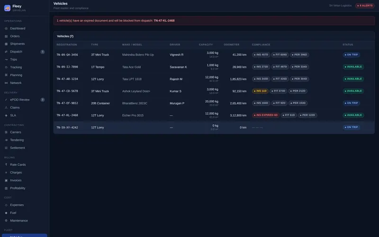Open the Network sidebar icon
The height and width of the screenshot is (237, 379).
click(6, 83)
